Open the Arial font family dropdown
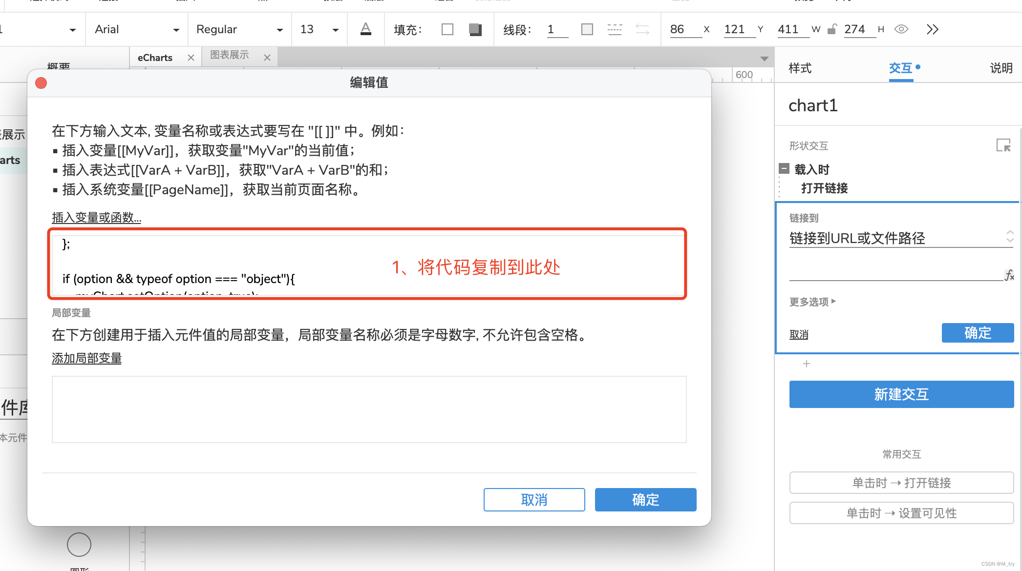Viewport: 1022px width, 571px height. 137,29
